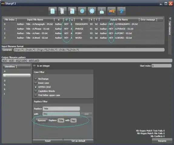The width and height of the screenshot is (174, 145).
Task: Click the text document toolbar icon
Action: (x=52, y=11)
